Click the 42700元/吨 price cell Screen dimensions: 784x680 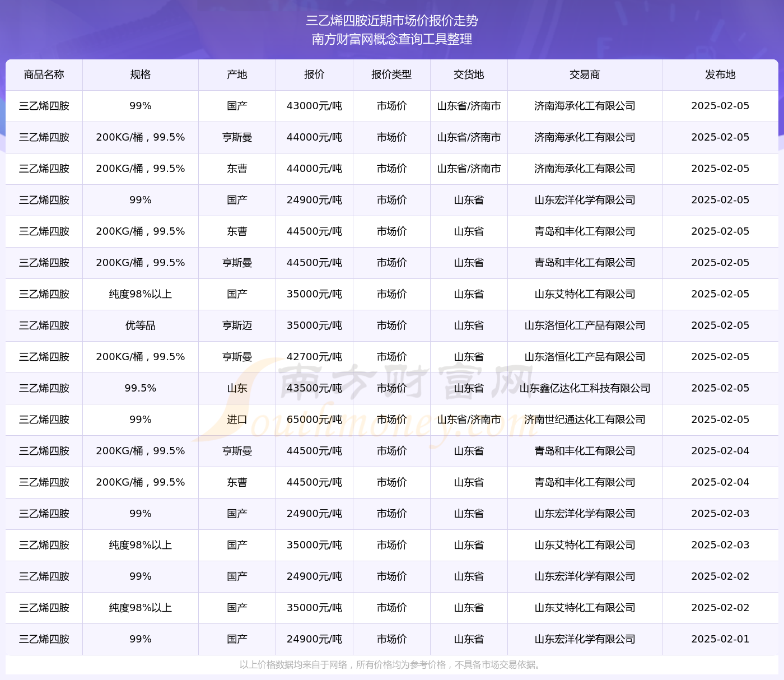[x=315, y=357]
